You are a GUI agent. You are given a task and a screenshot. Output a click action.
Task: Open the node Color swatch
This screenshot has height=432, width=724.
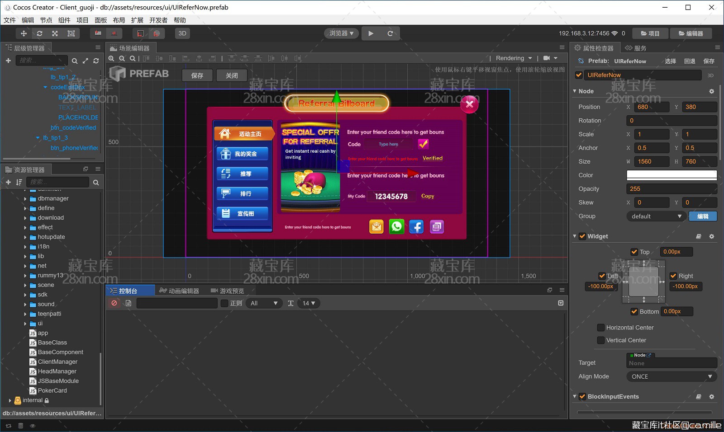point(672,175)
